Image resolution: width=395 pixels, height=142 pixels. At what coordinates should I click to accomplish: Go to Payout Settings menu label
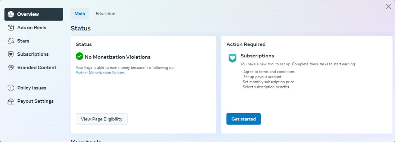35,101
